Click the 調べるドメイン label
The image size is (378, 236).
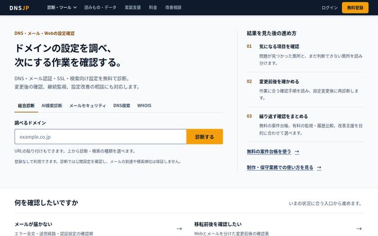coord(30,123)
